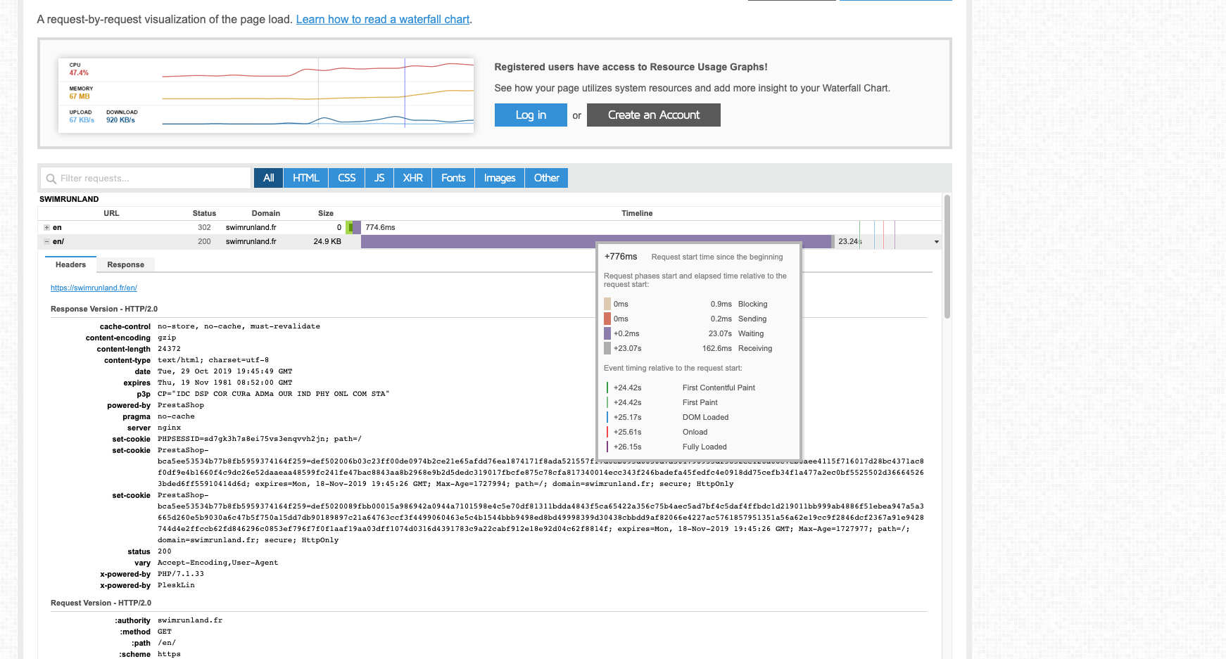Screen dimensions: 1226x659
Task: Click the 'nginx' server value
Action: (169, 428)
